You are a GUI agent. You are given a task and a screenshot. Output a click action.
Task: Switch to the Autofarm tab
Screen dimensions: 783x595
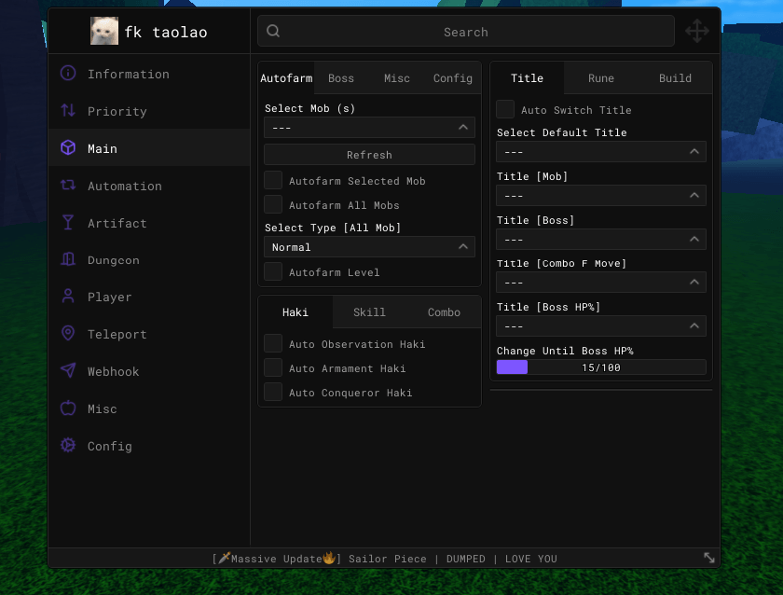286,78
